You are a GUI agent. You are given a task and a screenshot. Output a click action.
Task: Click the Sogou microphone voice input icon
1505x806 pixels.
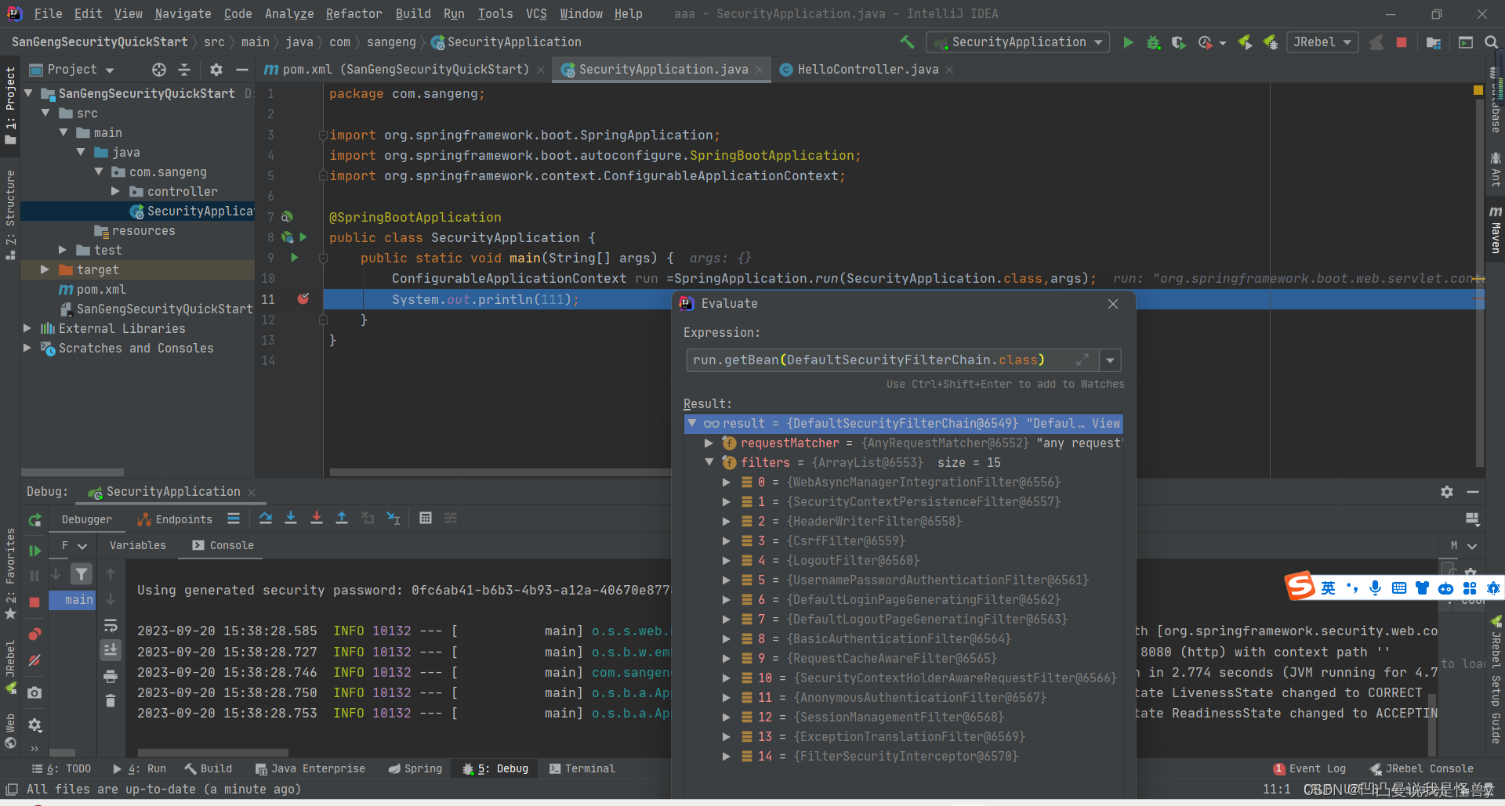pyautogui.click(x=1375, y=587)
